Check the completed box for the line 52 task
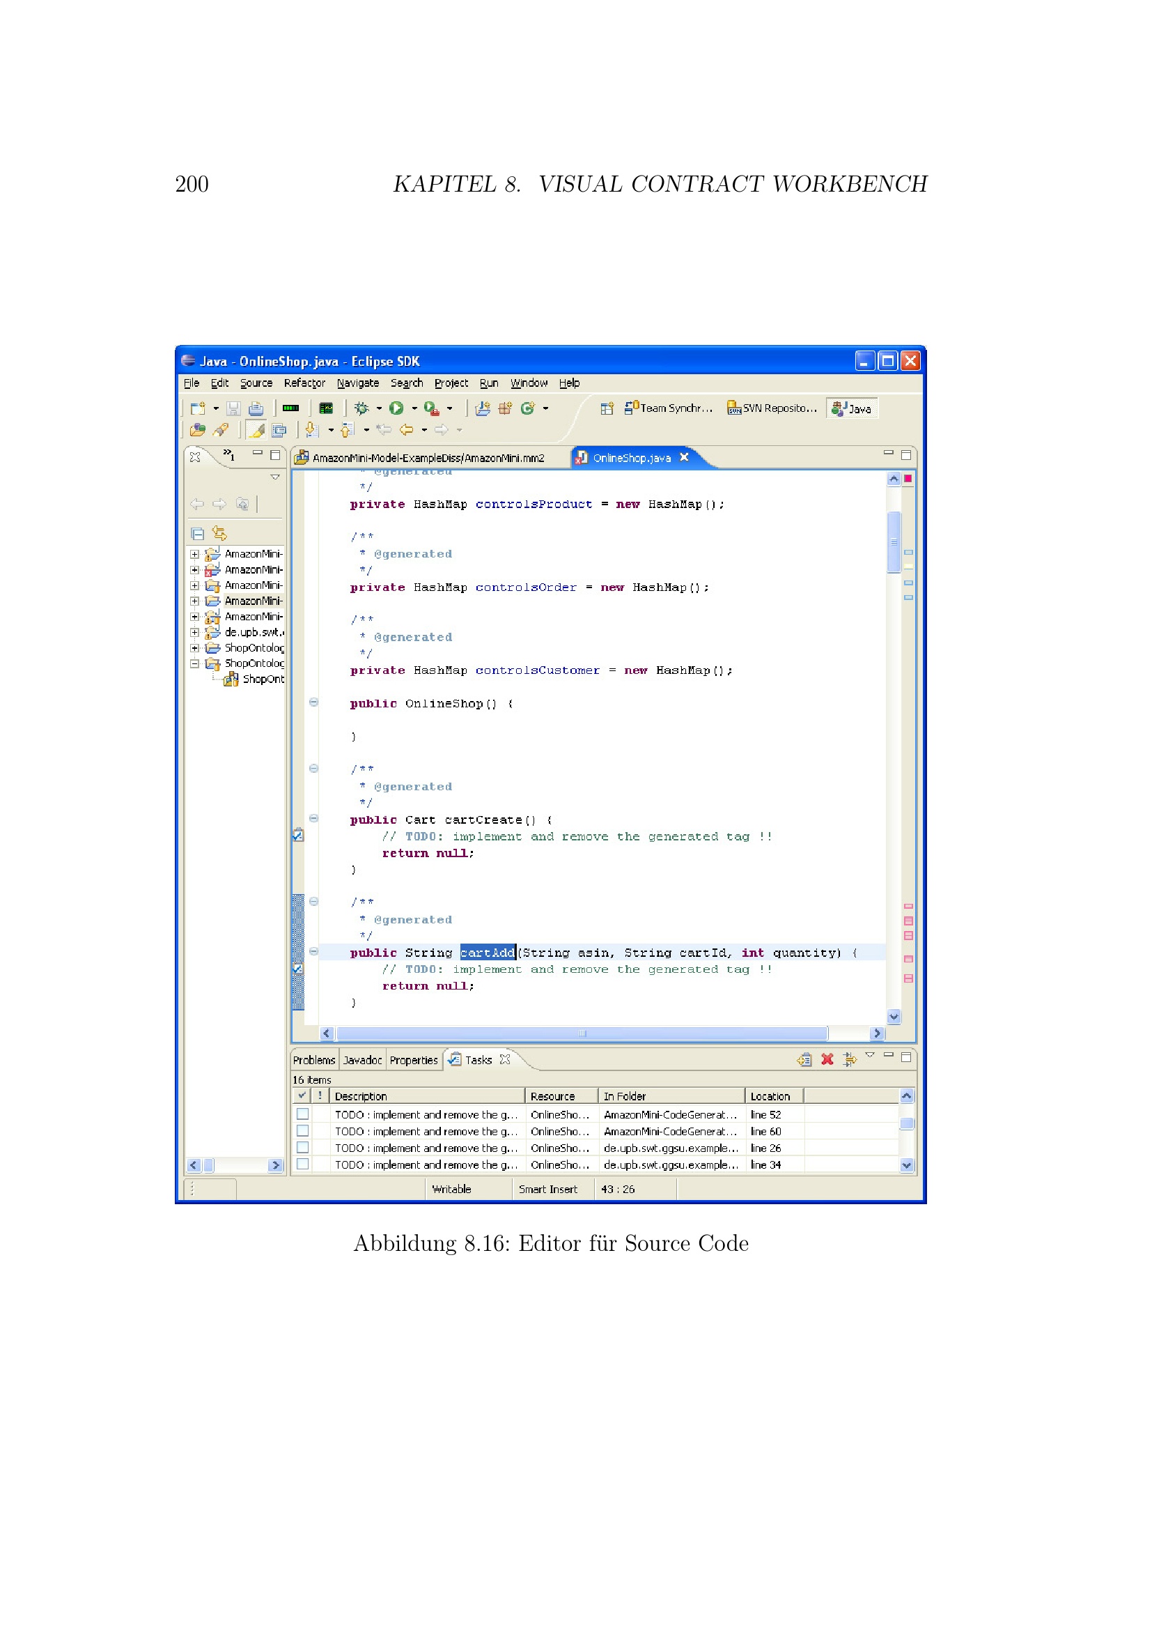This screenshot has width=1152, height=1630. coord(303,1114)
